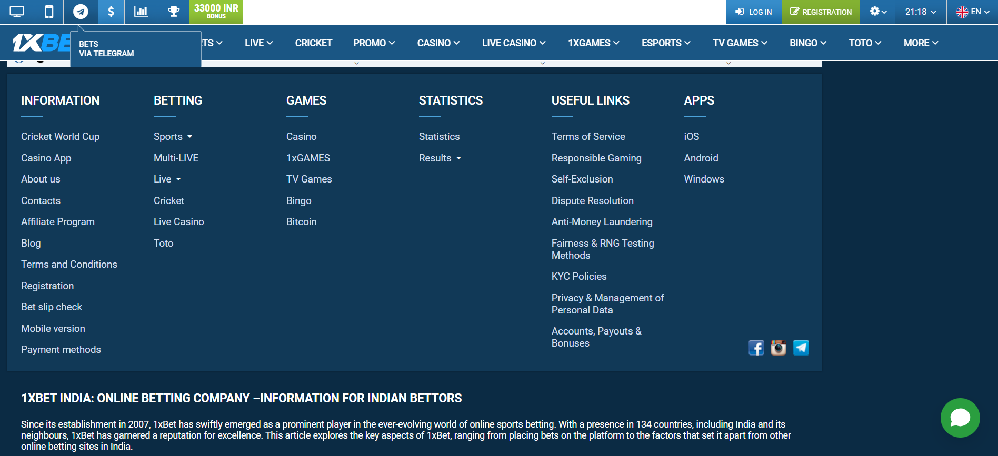Click the Registration footer link
This screenshot has width=998, height=456.
pyautogui.click(x=47, y=286)
